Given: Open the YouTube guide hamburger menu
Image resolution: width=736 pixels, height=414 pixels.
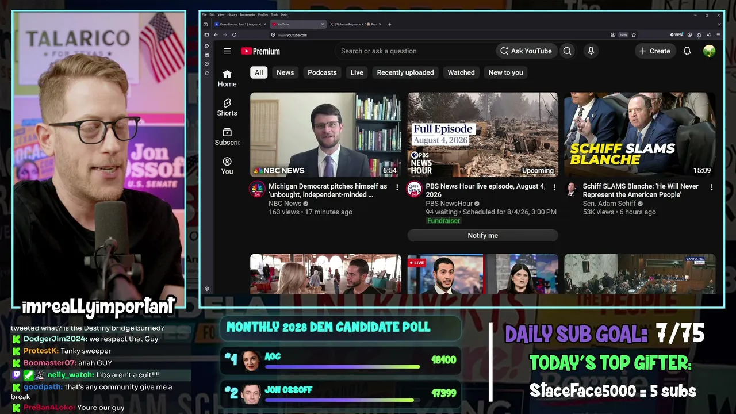Looking at the screenshot, I should tap(227, 51).
